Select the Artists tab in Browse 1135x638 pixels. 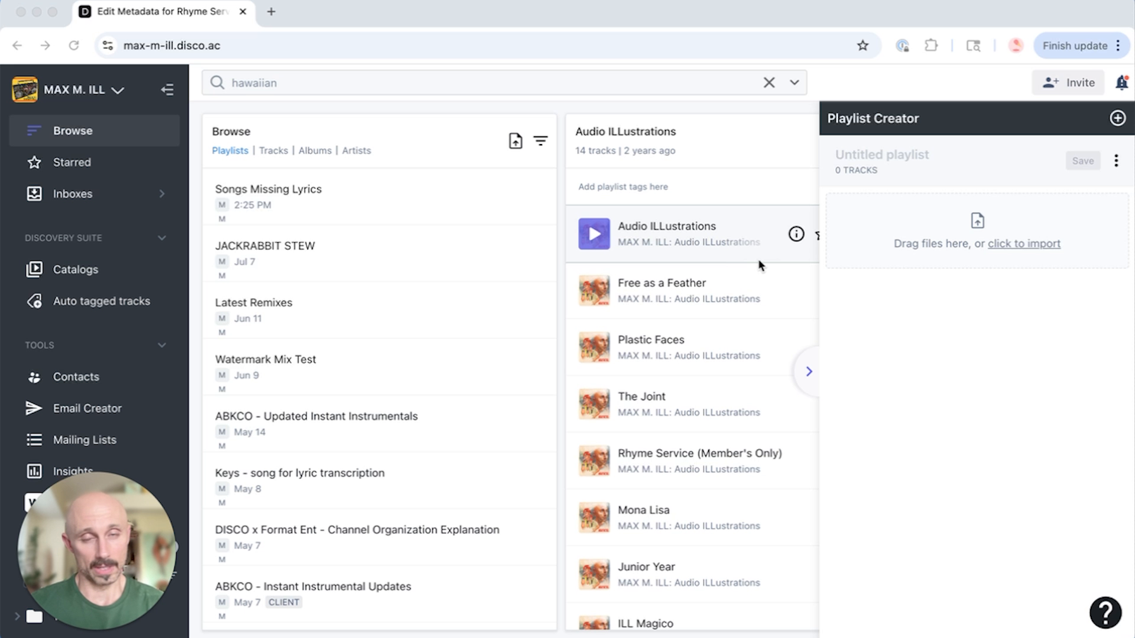point(356,151)
